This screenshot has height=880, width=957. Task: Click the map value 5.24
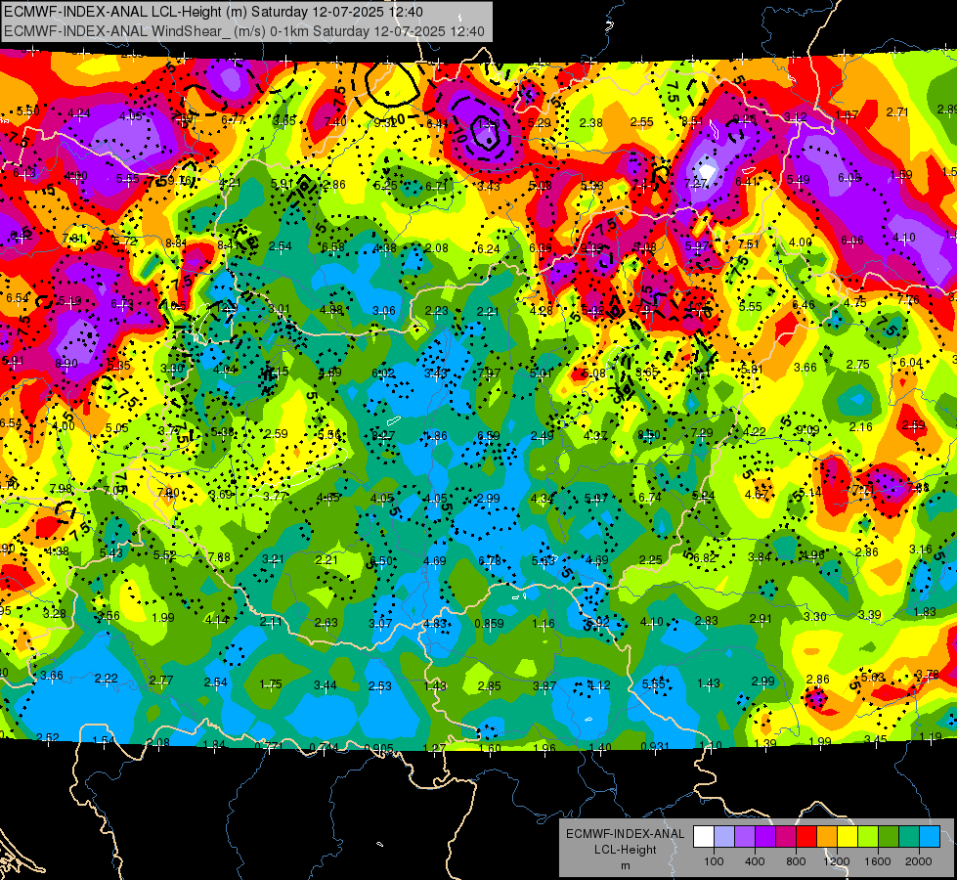point(703,496)
